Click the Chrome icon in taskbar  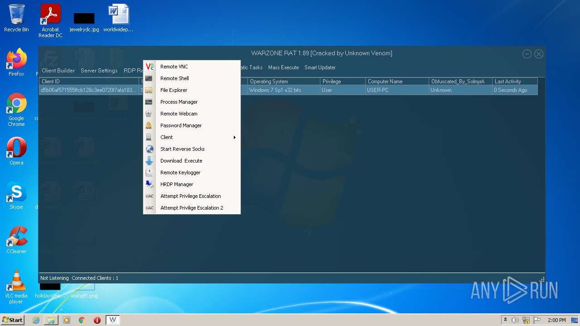coord(82,320)
